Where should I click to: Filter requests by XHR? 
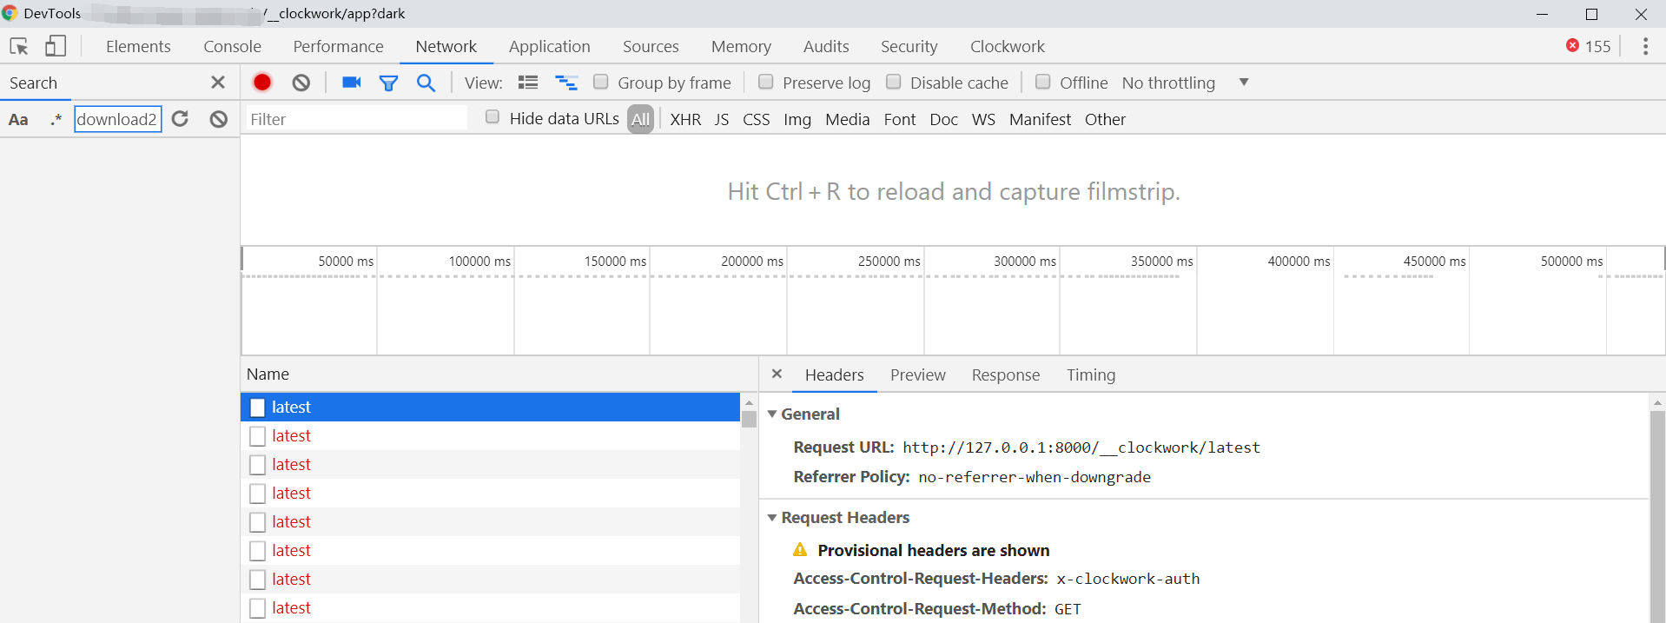(685, 119)
